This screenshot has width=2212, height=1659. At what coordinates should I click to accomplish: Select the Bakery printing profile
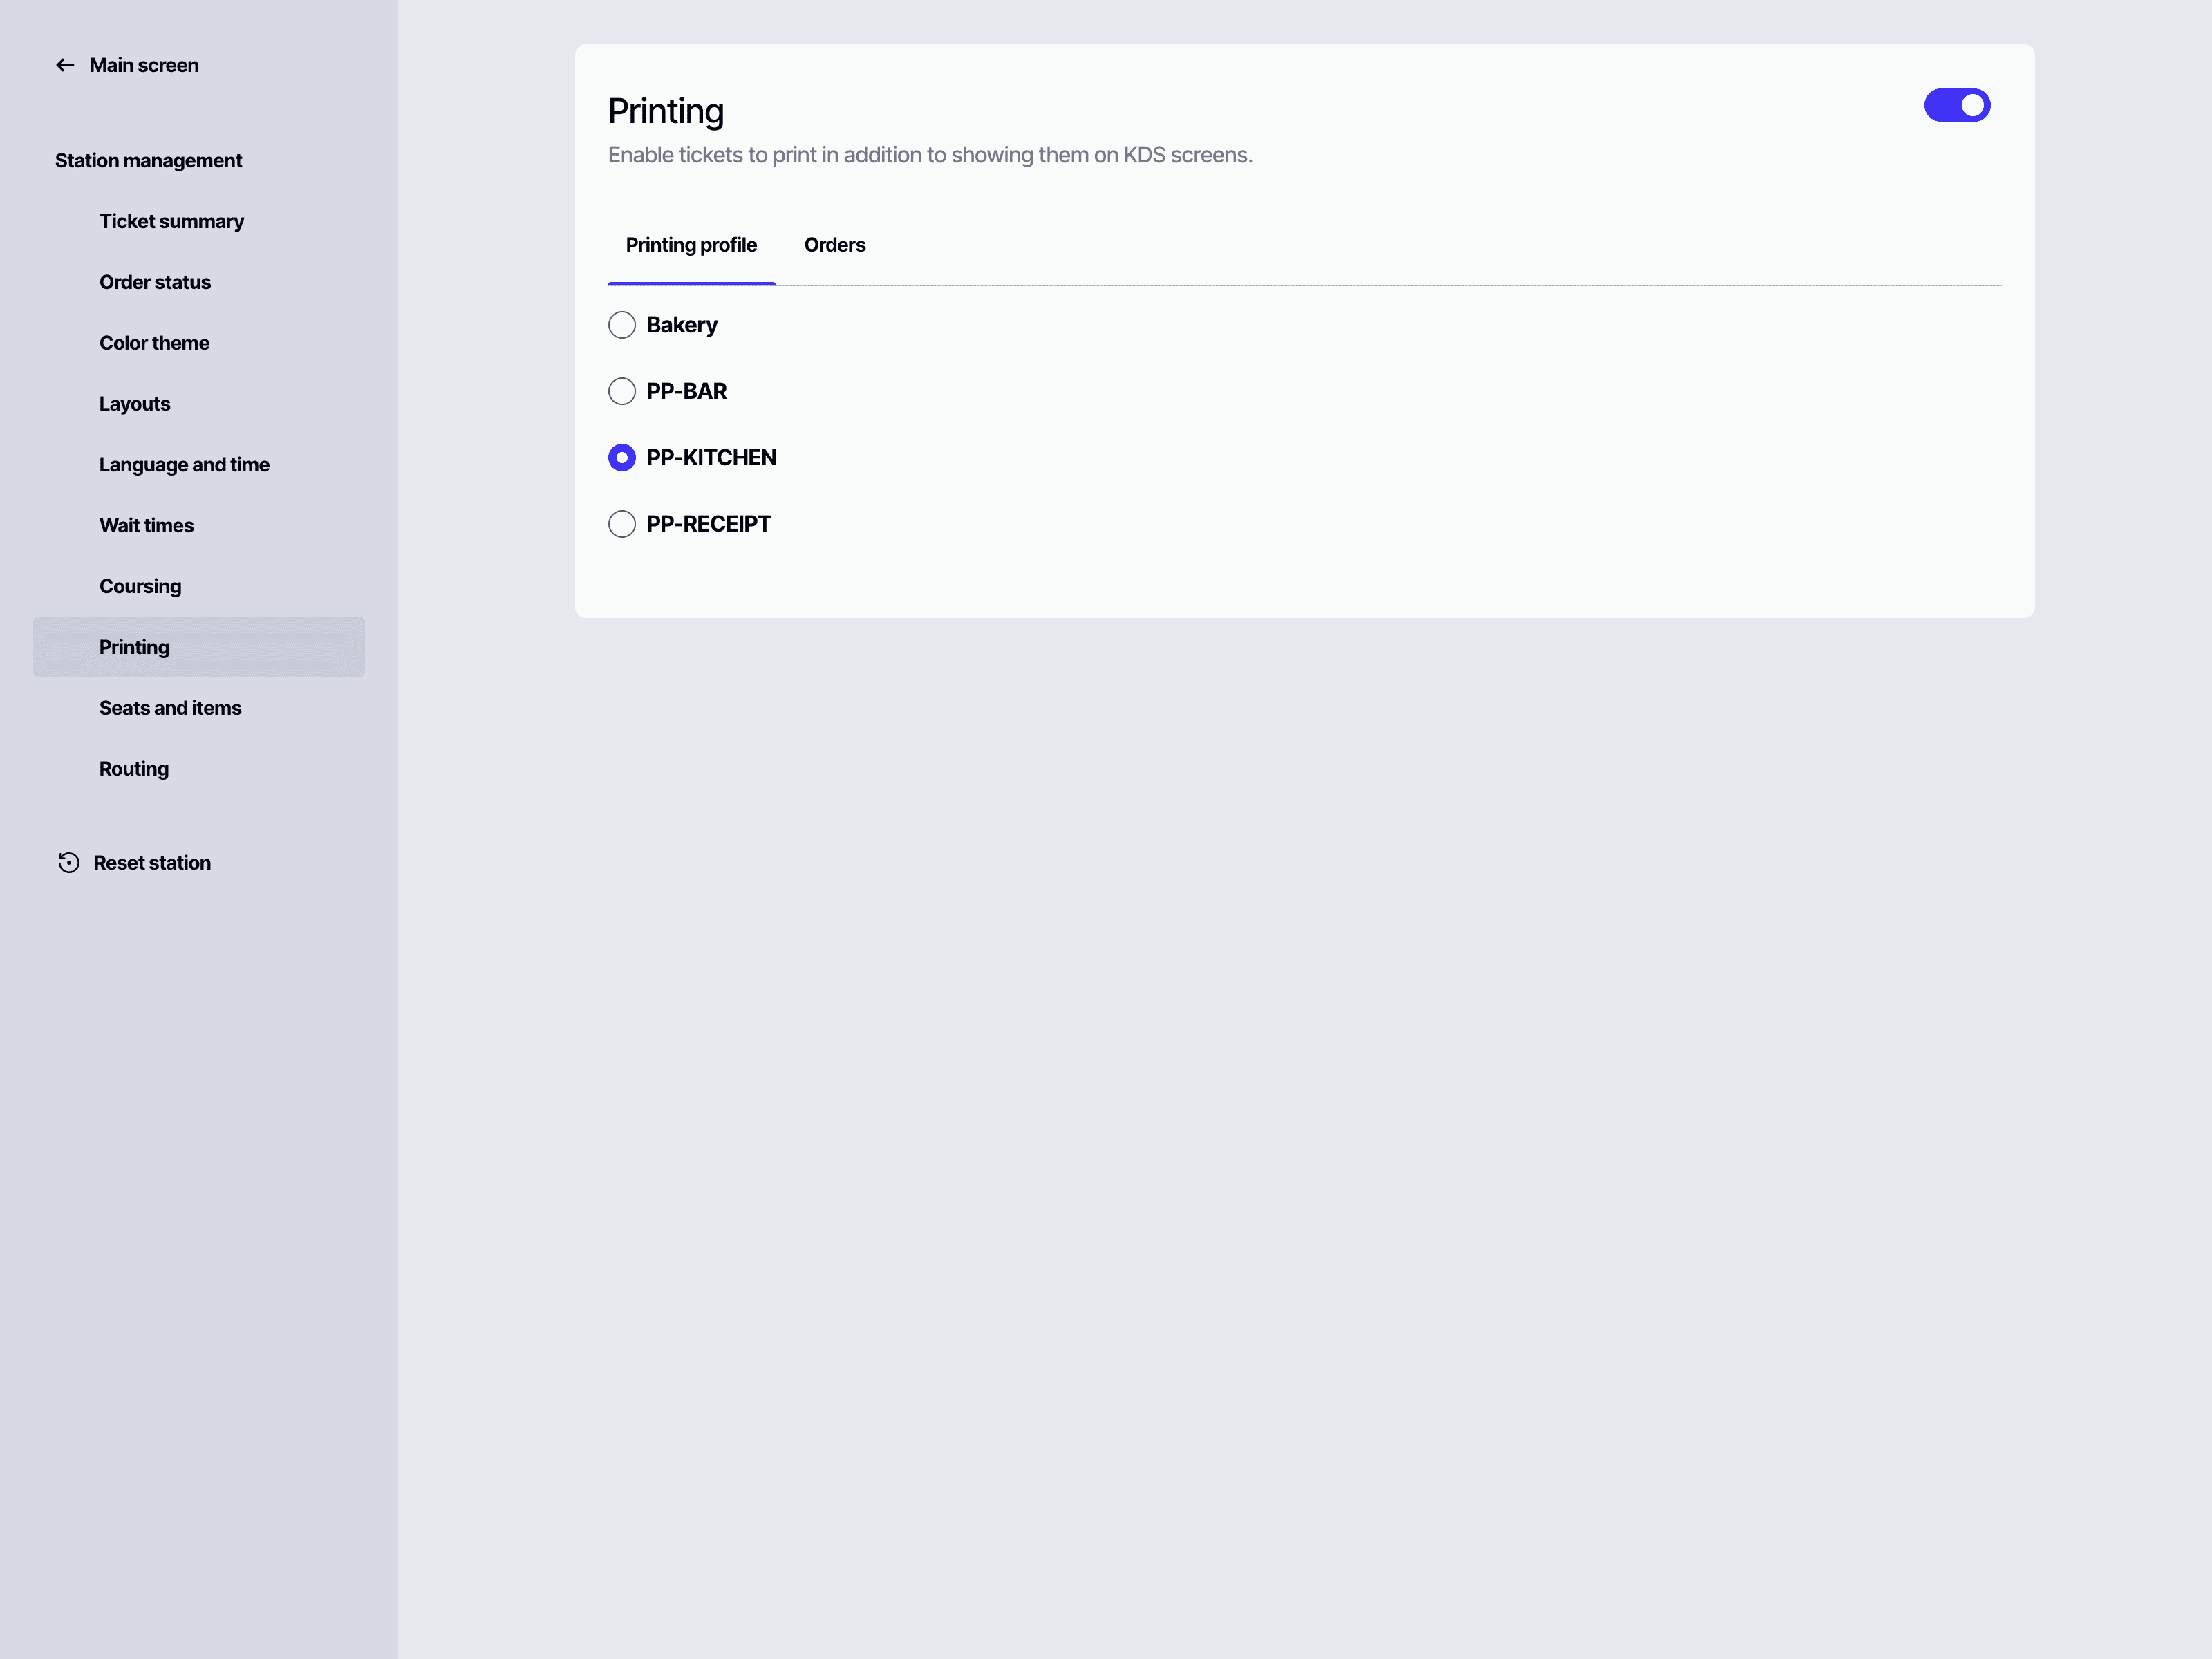click(x=622, y=324)
